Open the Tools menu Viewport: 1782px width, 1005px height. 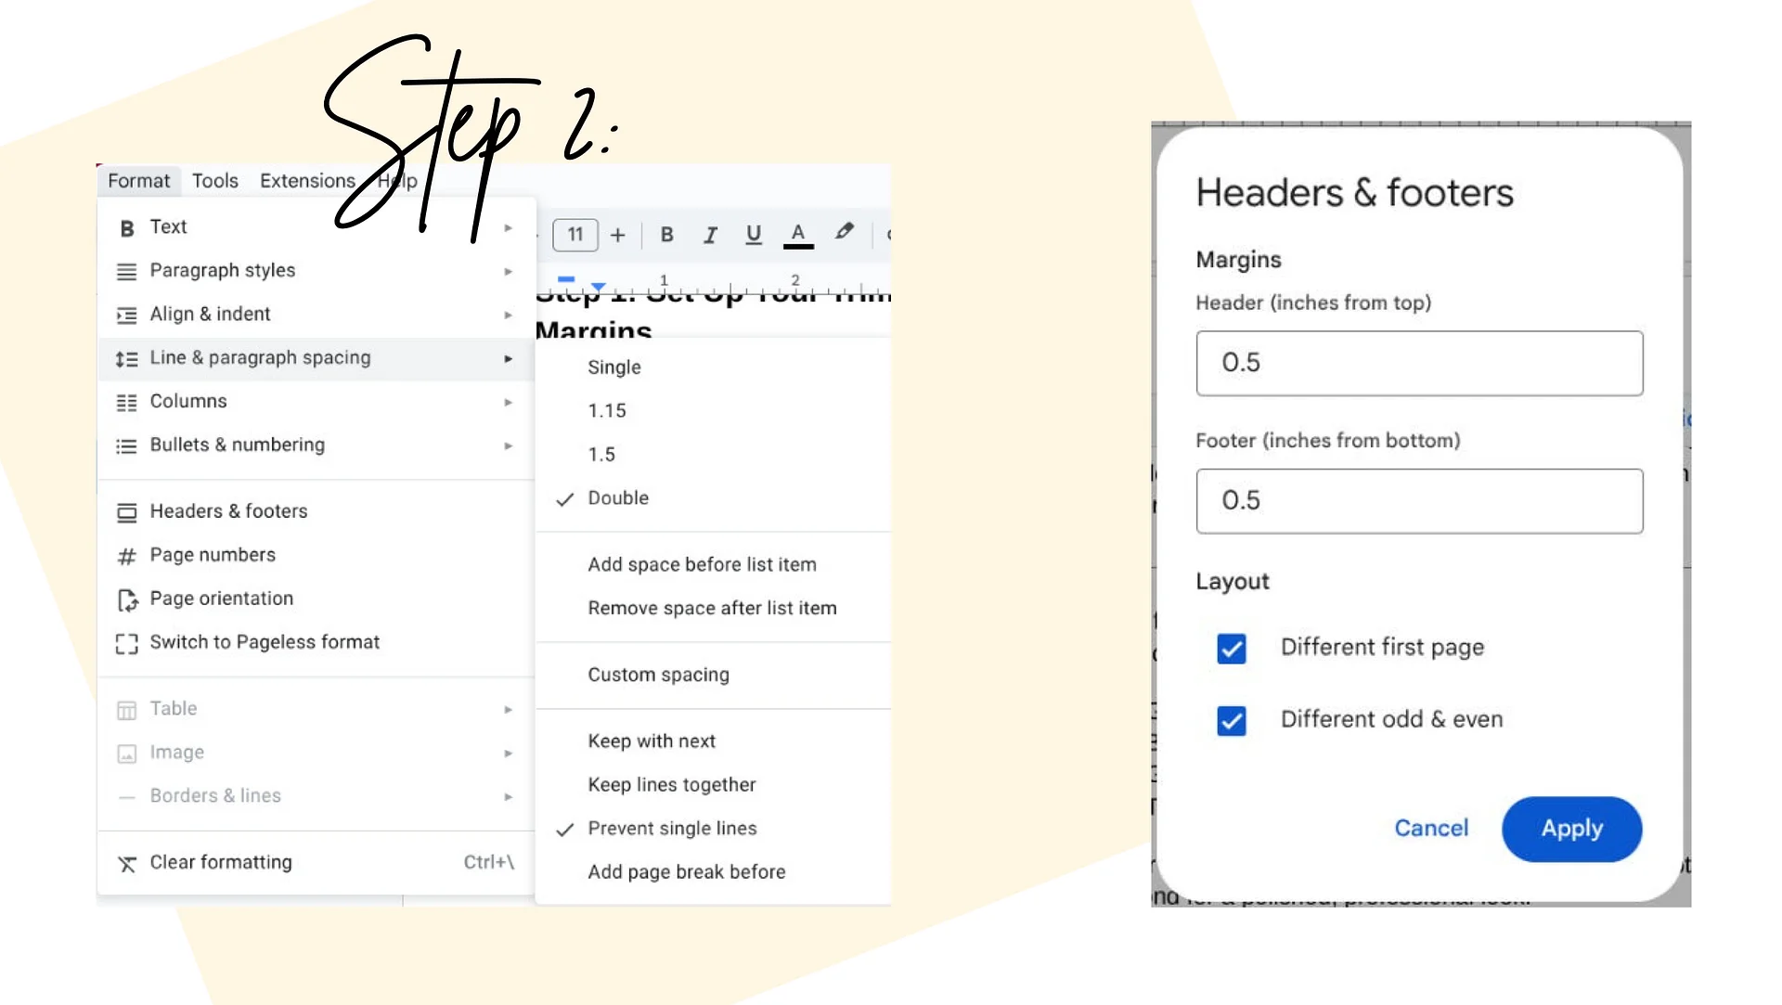point(215,181)
